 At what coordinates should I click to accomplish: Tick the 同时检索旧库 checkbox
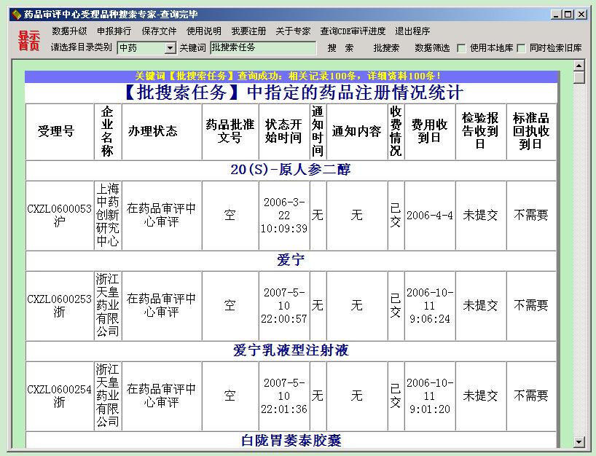click(x=521, y=48)
